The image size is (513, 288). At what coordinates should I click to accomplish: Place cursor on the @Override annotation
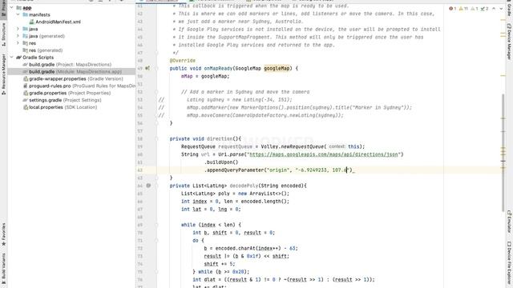[182, 61]
